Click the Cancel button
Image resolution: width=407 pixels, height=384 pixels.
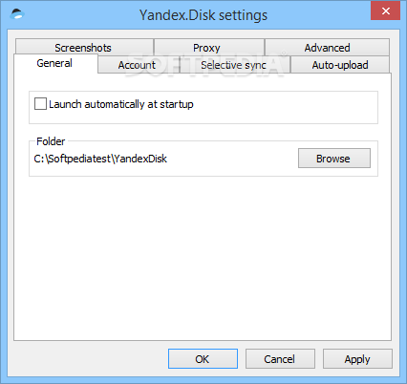coord(280,359)
